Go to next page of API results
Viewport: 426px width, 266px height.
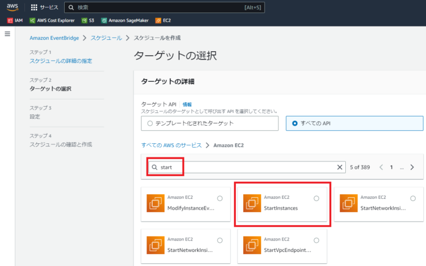pyautogui.click(x=412, y=167)
